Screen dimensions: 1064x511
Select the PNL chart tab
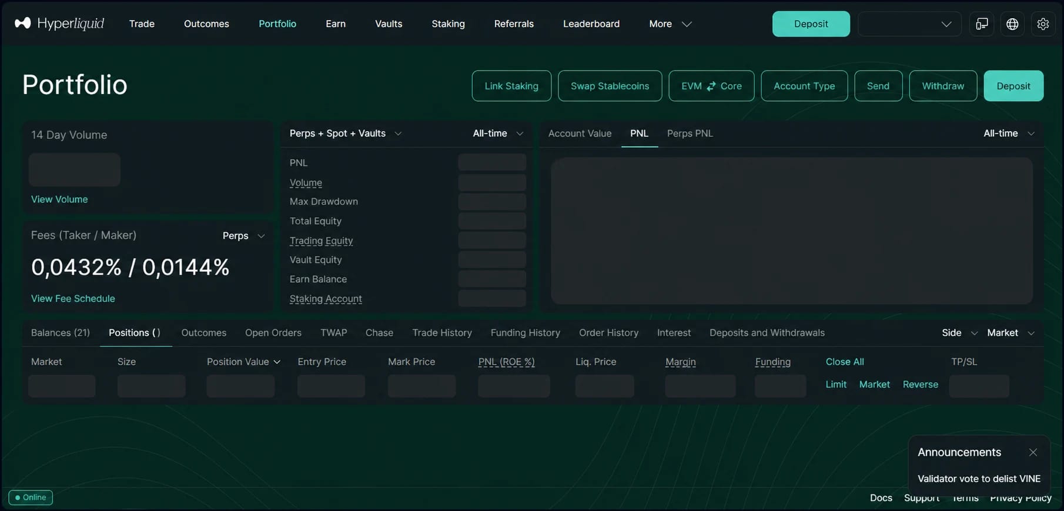coord(639,133)
